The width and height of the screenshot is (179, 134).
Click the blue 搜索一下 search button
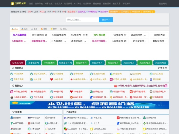106,20
